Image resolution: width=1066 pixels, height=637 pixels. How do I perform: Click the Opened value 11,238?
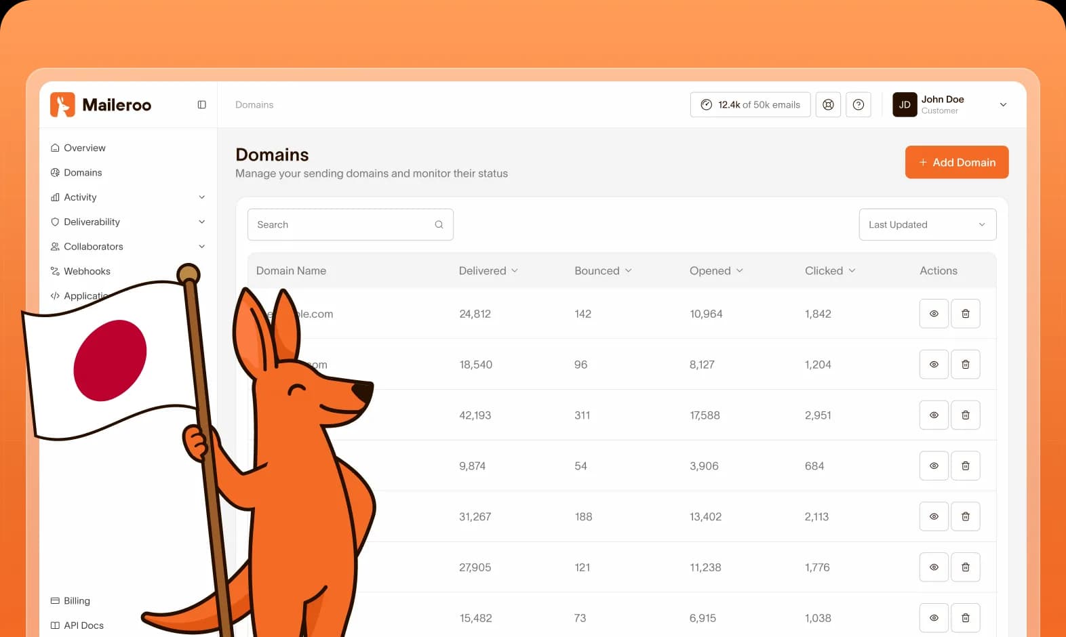coord(705,568)
